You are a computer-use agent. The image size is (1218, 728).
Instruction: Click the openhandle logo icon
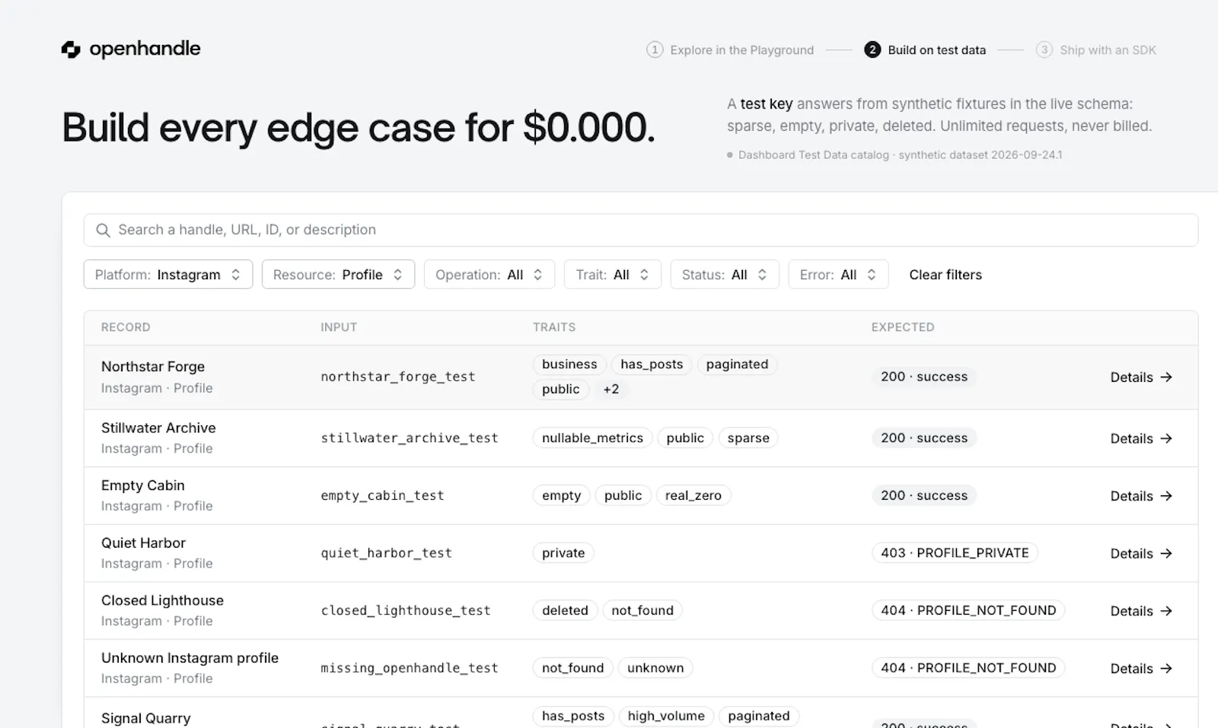71,49
